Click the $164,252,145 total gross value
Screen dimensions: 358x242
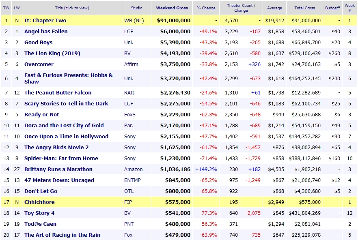305,79
